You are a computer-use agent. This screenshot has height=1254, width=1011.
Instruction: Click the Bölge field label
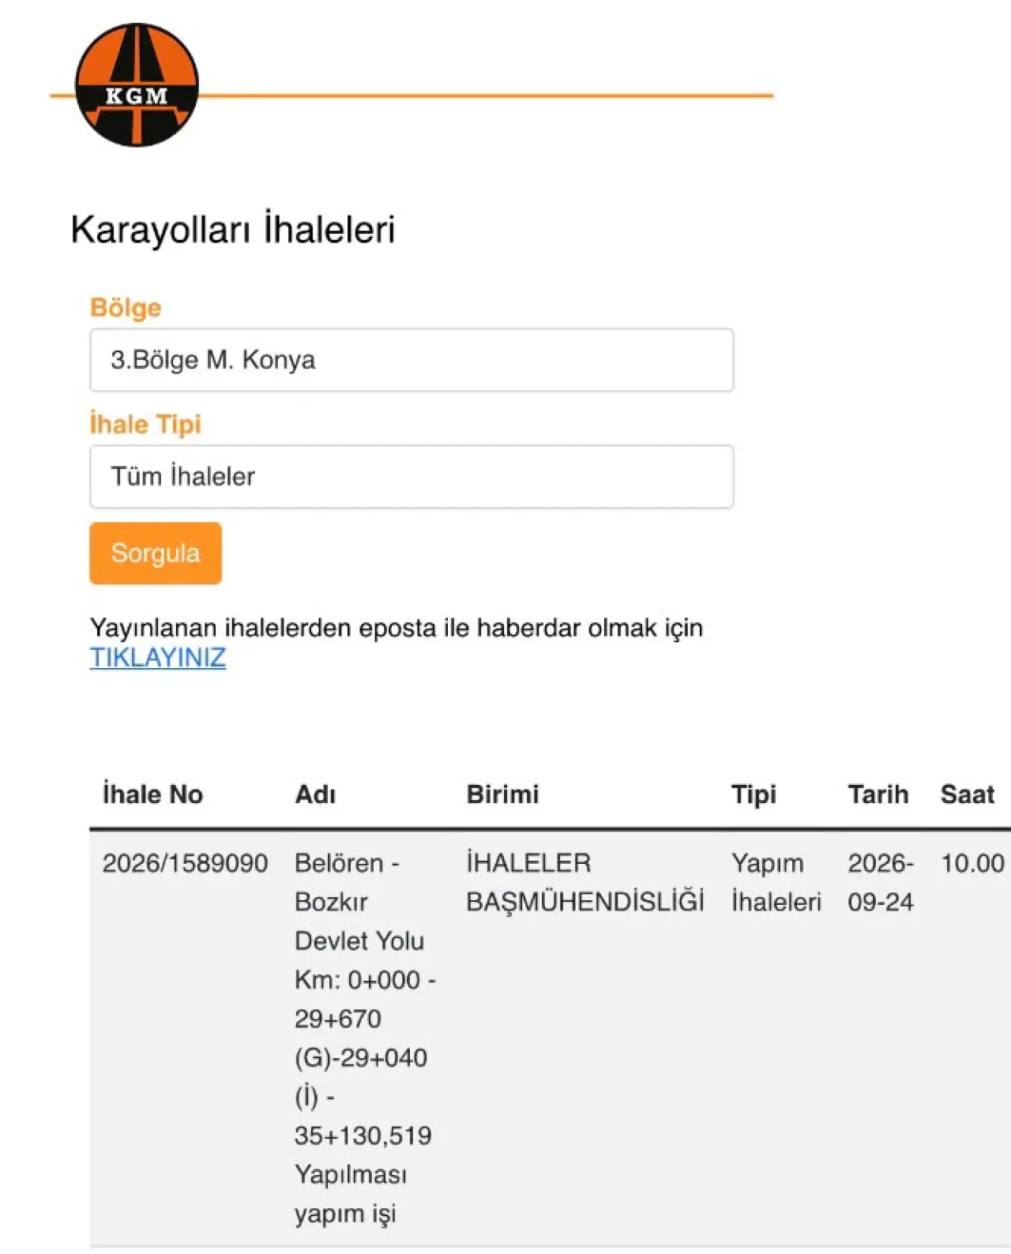126,308
